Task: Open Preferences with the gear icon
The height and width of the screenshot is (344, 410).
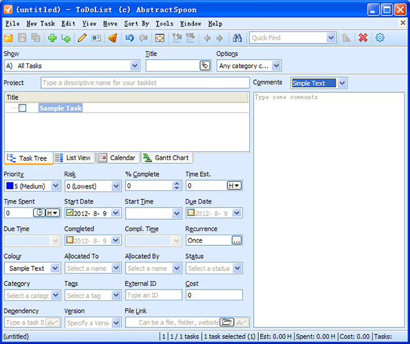Action: 380,38
